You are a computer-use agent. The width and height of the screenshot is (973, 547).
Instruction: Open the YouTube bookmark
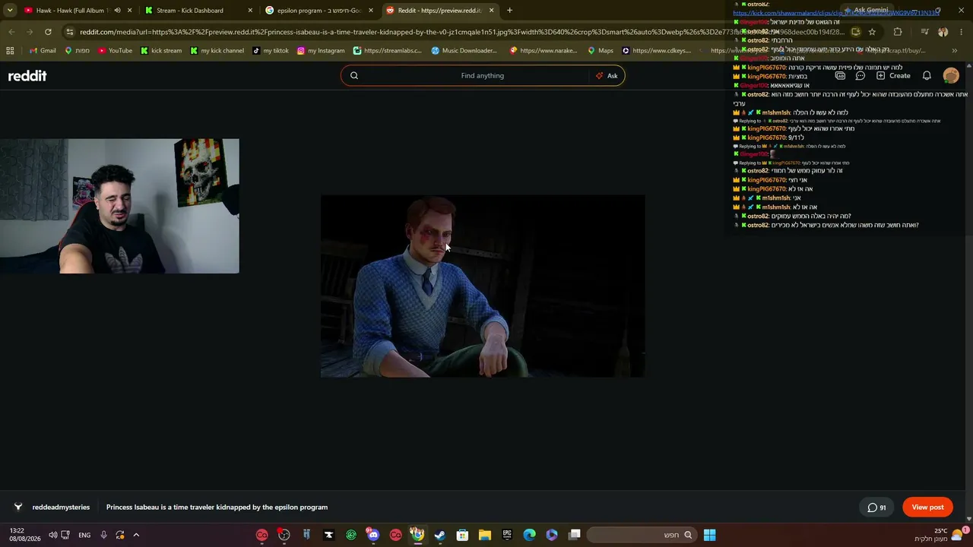pyautogui.click(x=115, y=51)
